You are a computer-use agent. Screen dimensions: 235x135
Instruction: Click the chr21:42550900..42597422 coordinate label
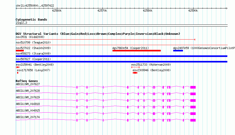pos(35,6)
